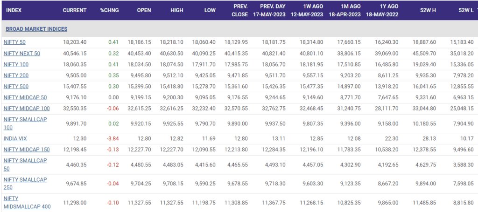This screenshot has width=478, height=212.
Task: Open the INDIA VIX link
Action: 15,138
